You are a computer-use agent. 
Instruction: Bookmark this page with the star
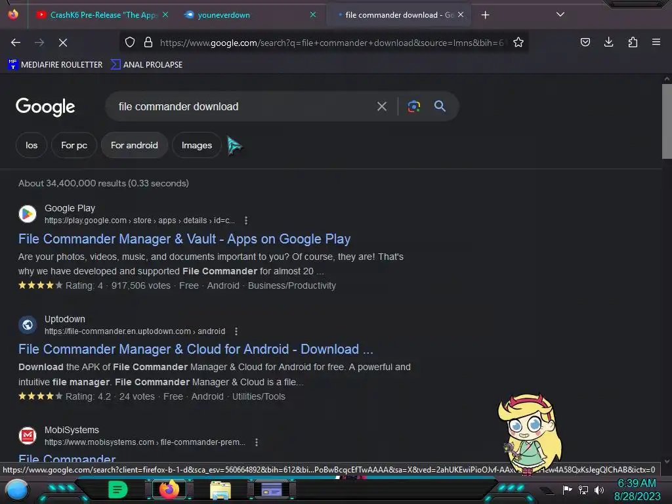(x=518, y=43)
